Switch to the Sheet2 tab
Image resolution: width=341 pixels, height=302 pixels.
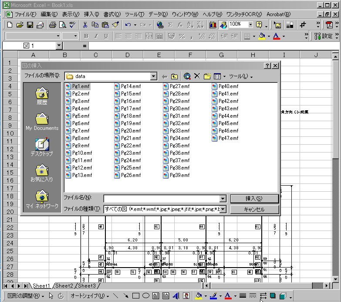(64, 286)
